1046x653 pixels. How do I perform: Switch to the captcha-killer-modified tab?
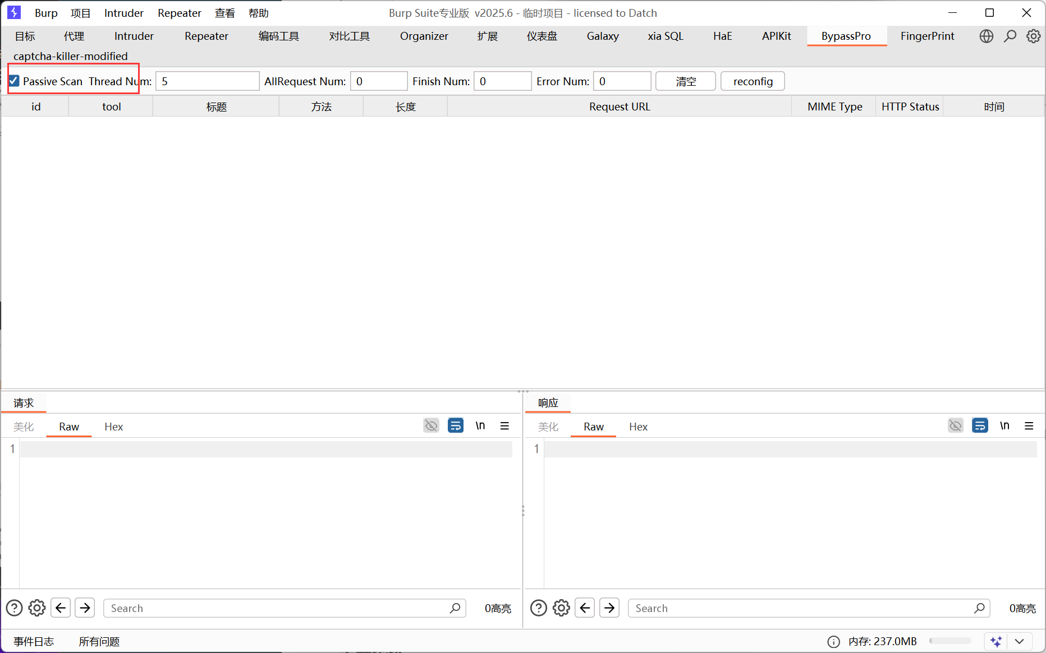[71, 56]
